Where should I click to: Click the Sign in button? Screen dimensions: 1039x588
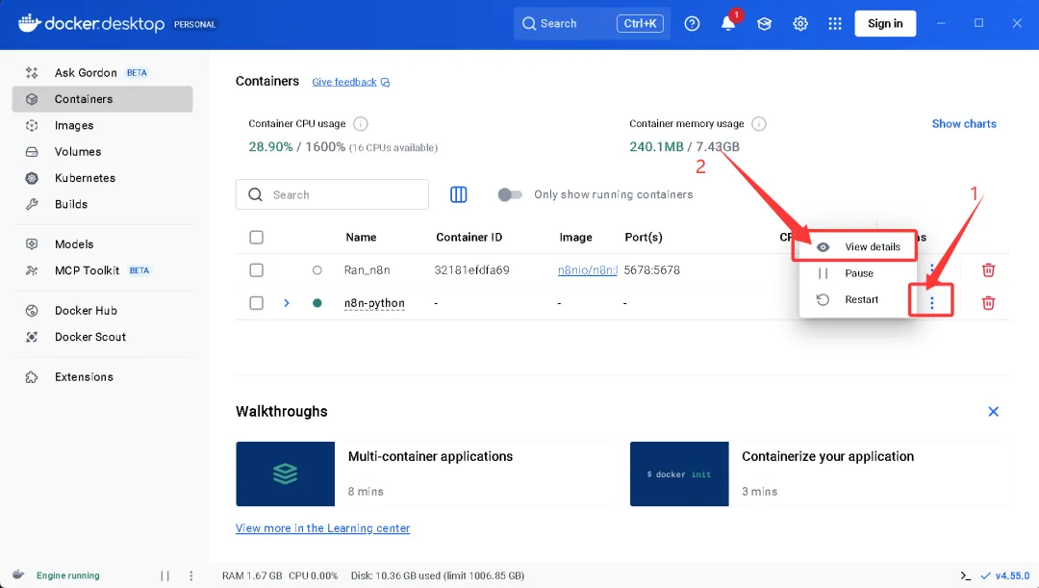pyautogui.click(x=885, y=24)
